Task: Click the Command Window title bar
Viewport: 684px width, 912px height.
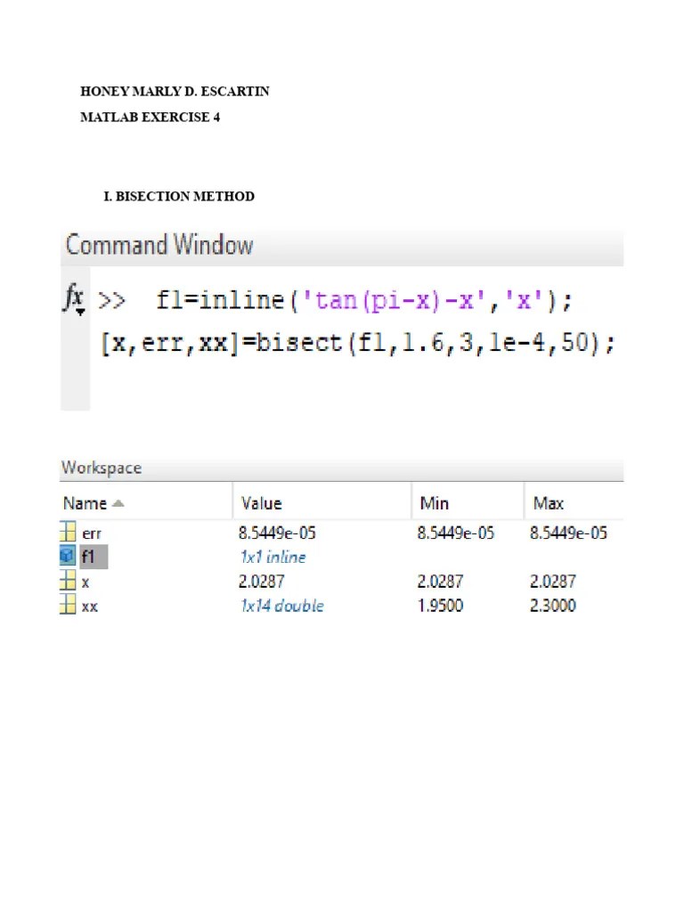Action: pos(342,246)
